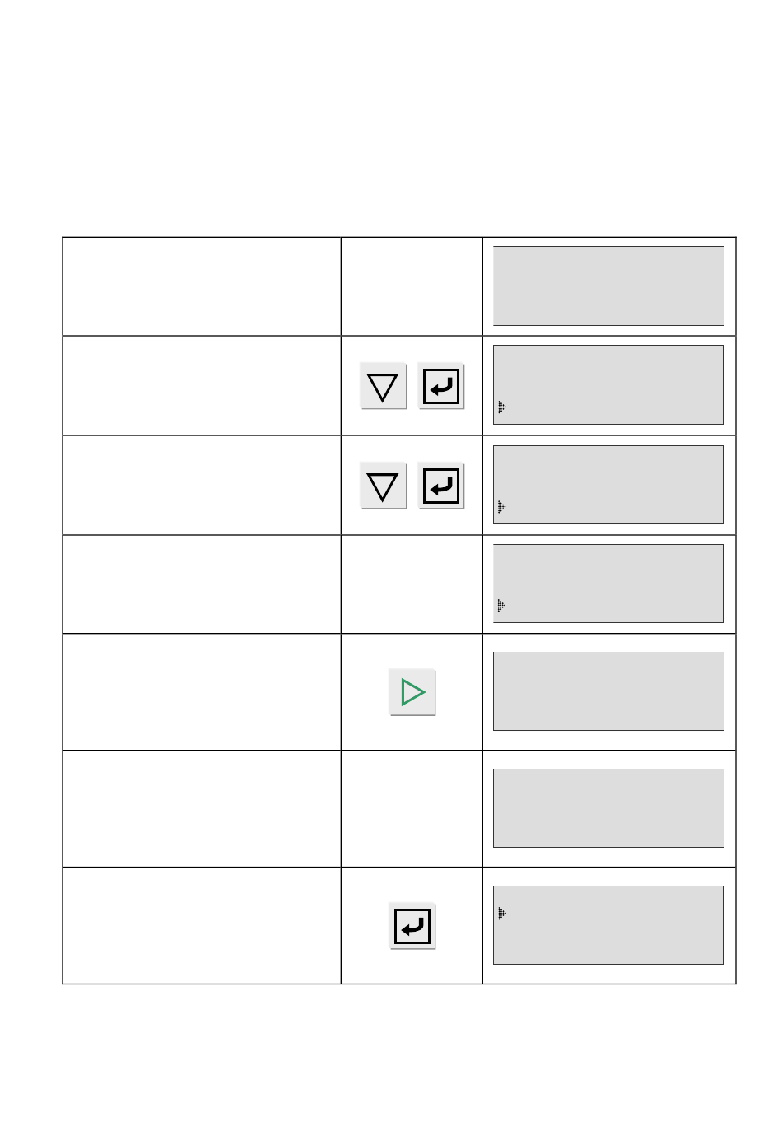The image size is (782, 1135).
Task: Select the down triangle key in third row
Action: point(383,486)
